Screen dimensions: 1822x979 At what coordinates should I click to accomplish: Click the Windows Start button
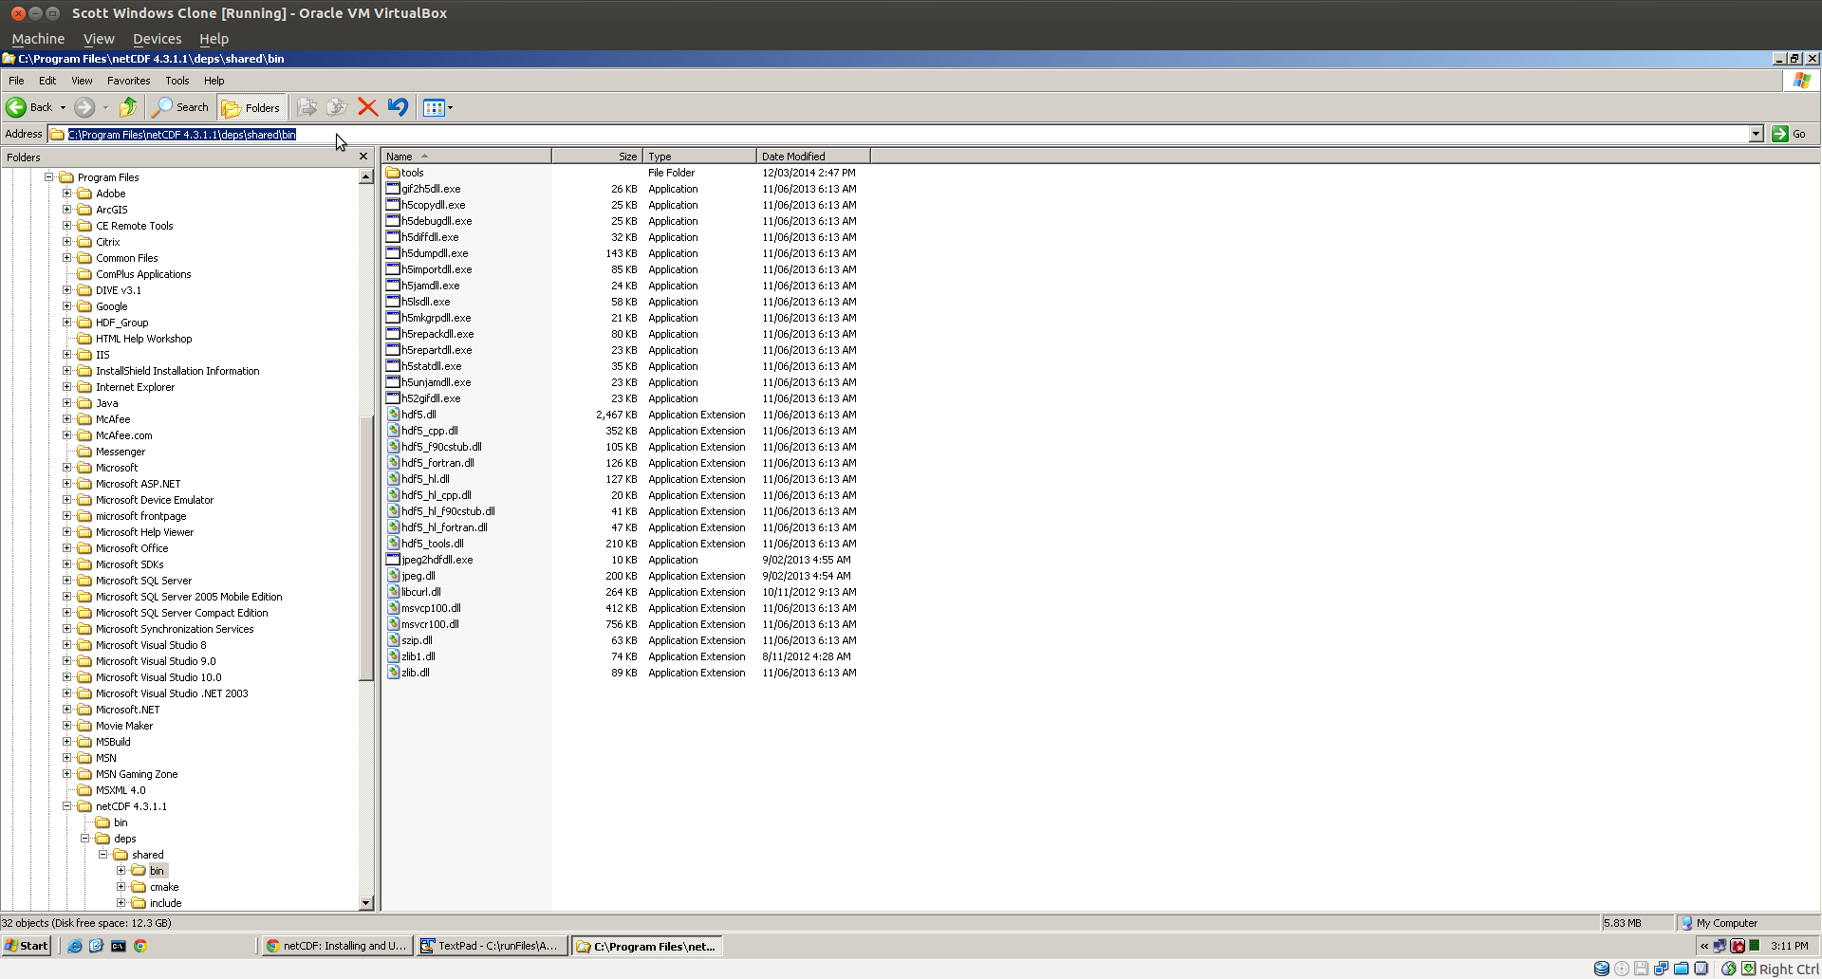click(x=27, y=946)
